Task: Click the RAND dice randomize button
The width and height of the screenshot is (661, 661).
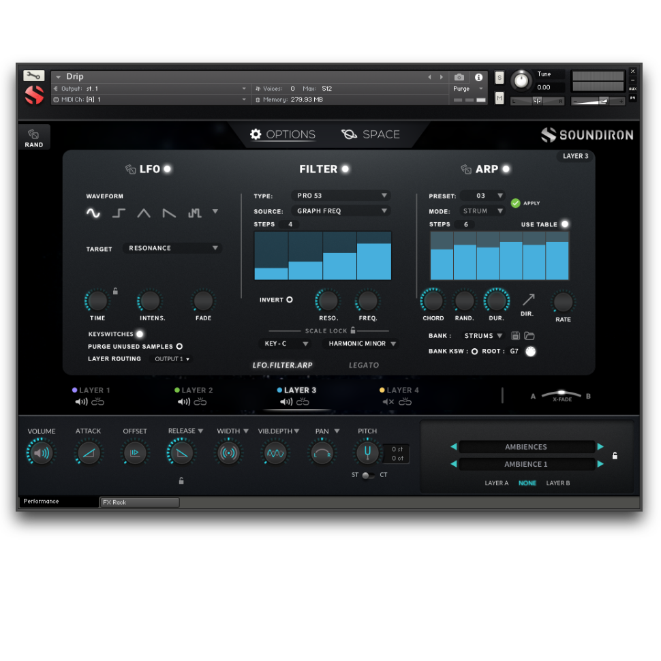Action: (33, 138)
